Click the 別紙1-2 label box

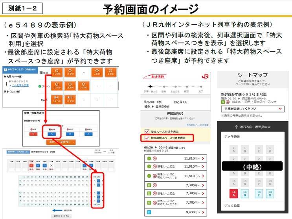[x=22, y=8]
